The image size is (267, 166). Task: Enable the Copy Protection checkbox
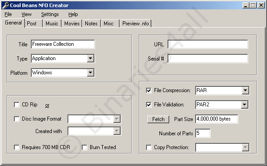coord(149,147)
